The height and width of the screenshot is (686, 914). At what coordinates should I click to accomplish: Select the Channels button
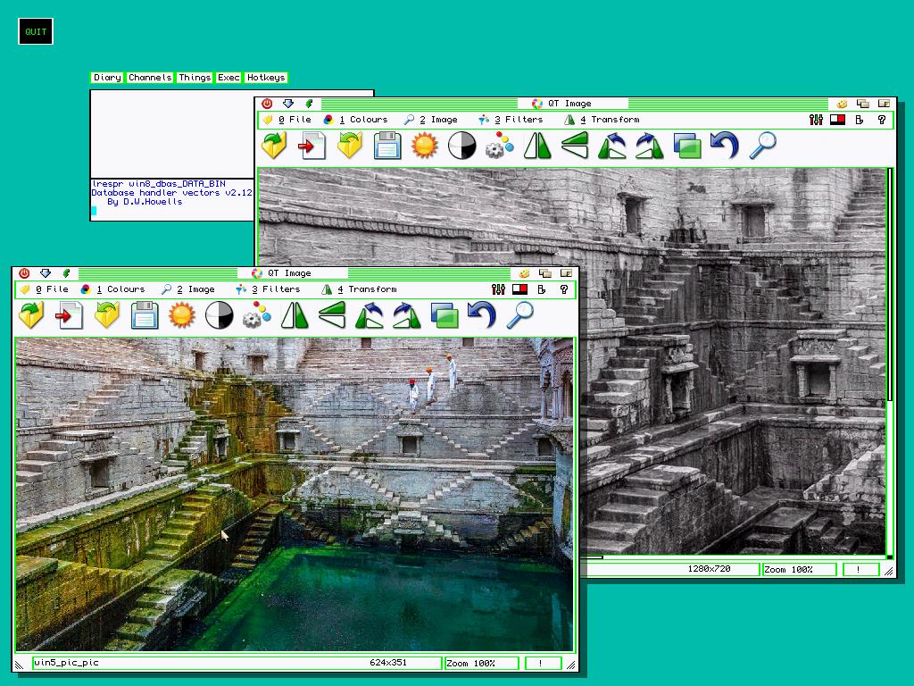150,78
